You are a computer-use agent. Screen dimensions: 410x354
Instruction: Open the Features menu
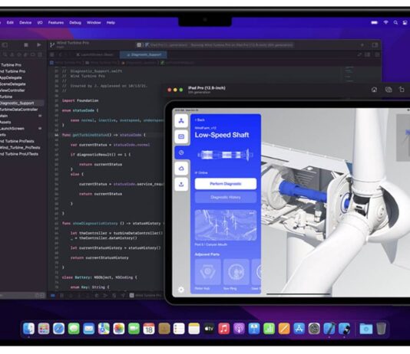(56, 23)
